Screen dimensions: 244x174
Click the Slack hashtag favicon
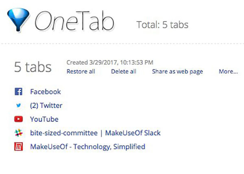pos(19,133)
